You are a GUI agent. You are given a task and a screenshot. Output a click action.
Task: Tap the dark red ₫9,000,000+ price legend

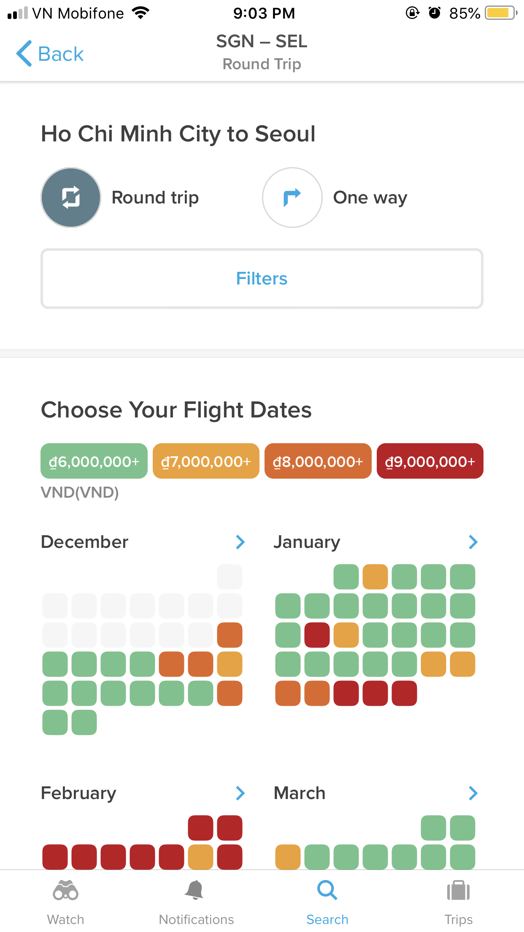[430, 461]
